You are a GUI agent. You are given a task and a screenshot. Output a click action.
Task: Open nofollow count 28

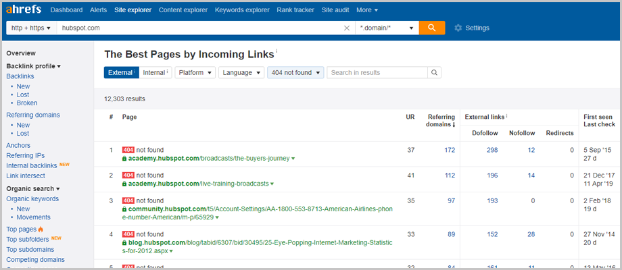click(531, 234)
